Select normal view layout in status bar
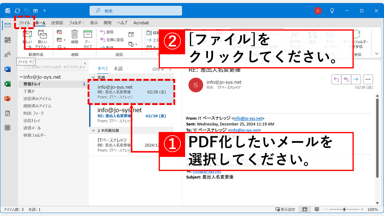 [x=305, y=209]
